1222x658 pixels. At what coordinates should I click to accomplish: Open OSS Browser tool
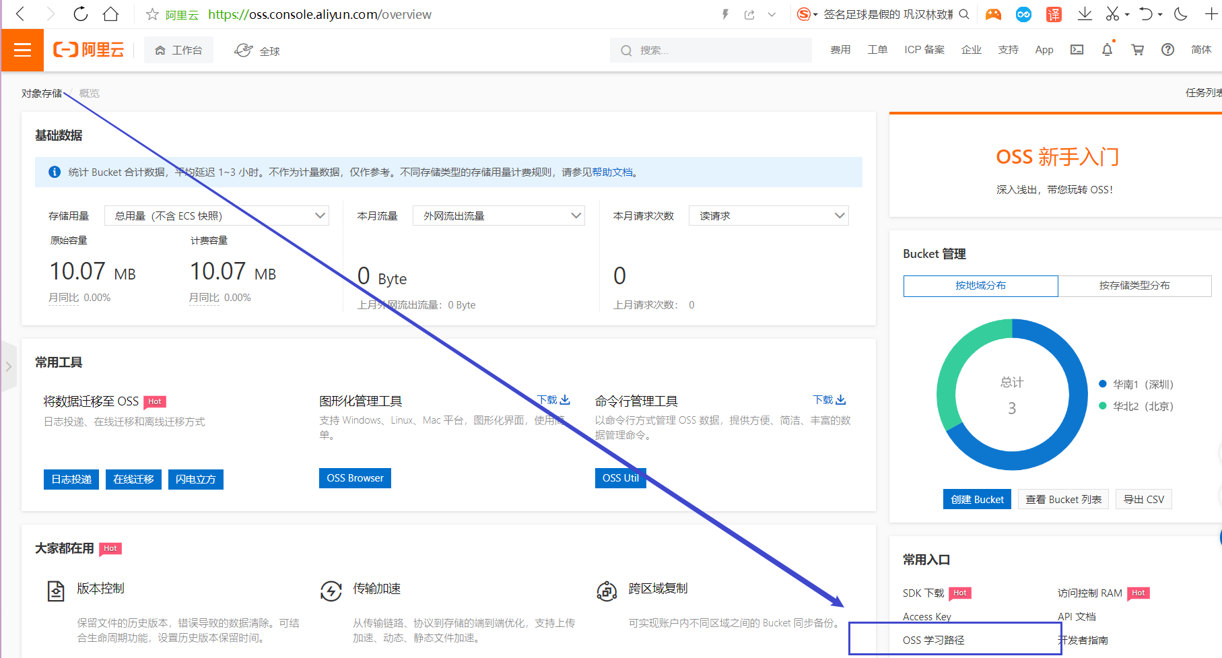pyautogui.click(x=355, y=478)
